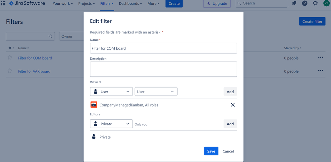Sort by the star column header
Viewport: 331px width, 162px height.
click(11, 48)
